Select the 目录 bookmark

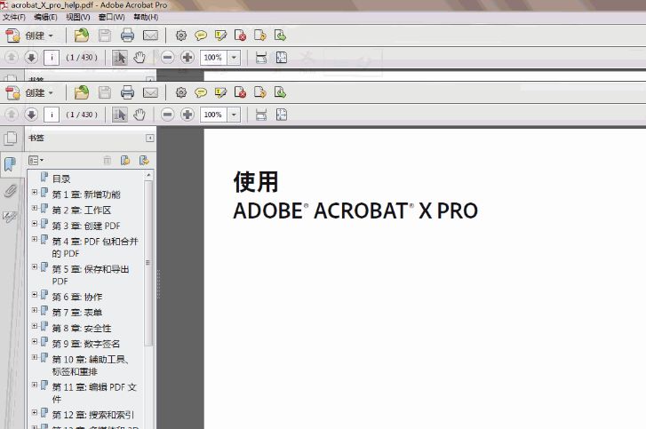coord(61,179)
